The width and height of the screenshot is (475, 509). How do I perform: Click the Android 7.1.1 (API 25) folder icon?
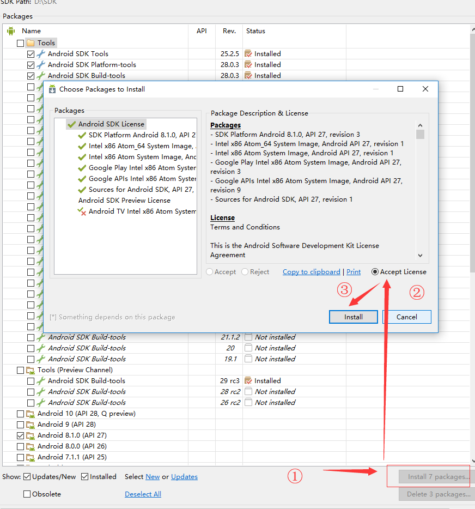pyautogui.click(x=31, y=457)
